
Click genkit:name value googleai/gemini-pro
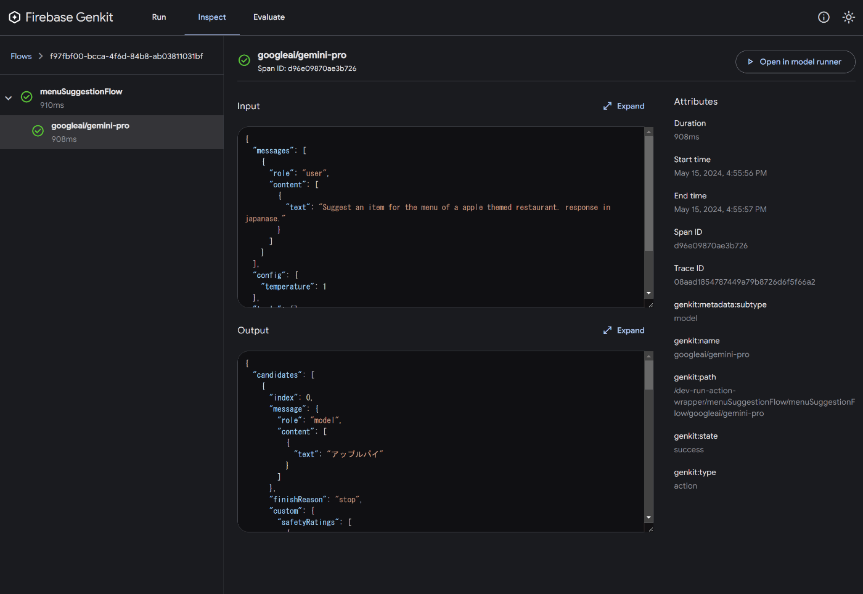tap(711, 355)
